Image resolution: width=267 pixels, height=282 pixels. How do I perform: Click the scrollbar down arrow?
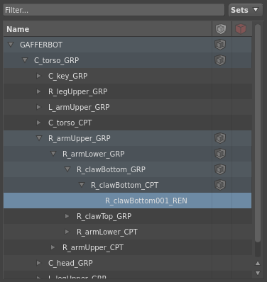coord(258,273)
